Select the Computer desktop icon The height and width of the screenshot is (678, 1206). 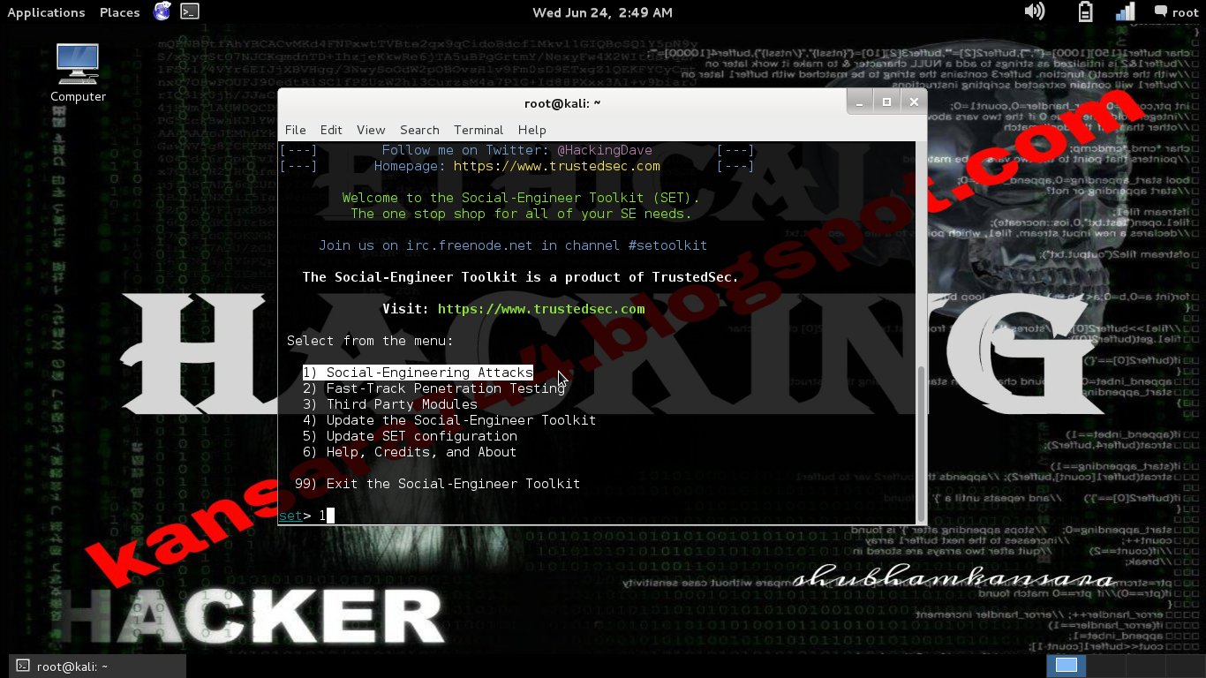[x=78, y=73]
